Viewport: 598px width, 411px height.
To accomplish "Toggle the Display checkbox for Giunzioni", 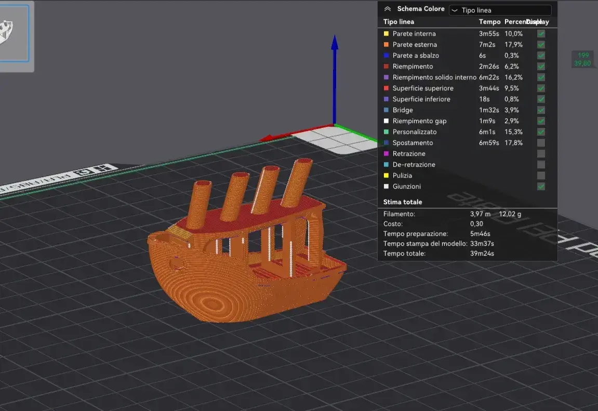I will [x=540, y=186].
